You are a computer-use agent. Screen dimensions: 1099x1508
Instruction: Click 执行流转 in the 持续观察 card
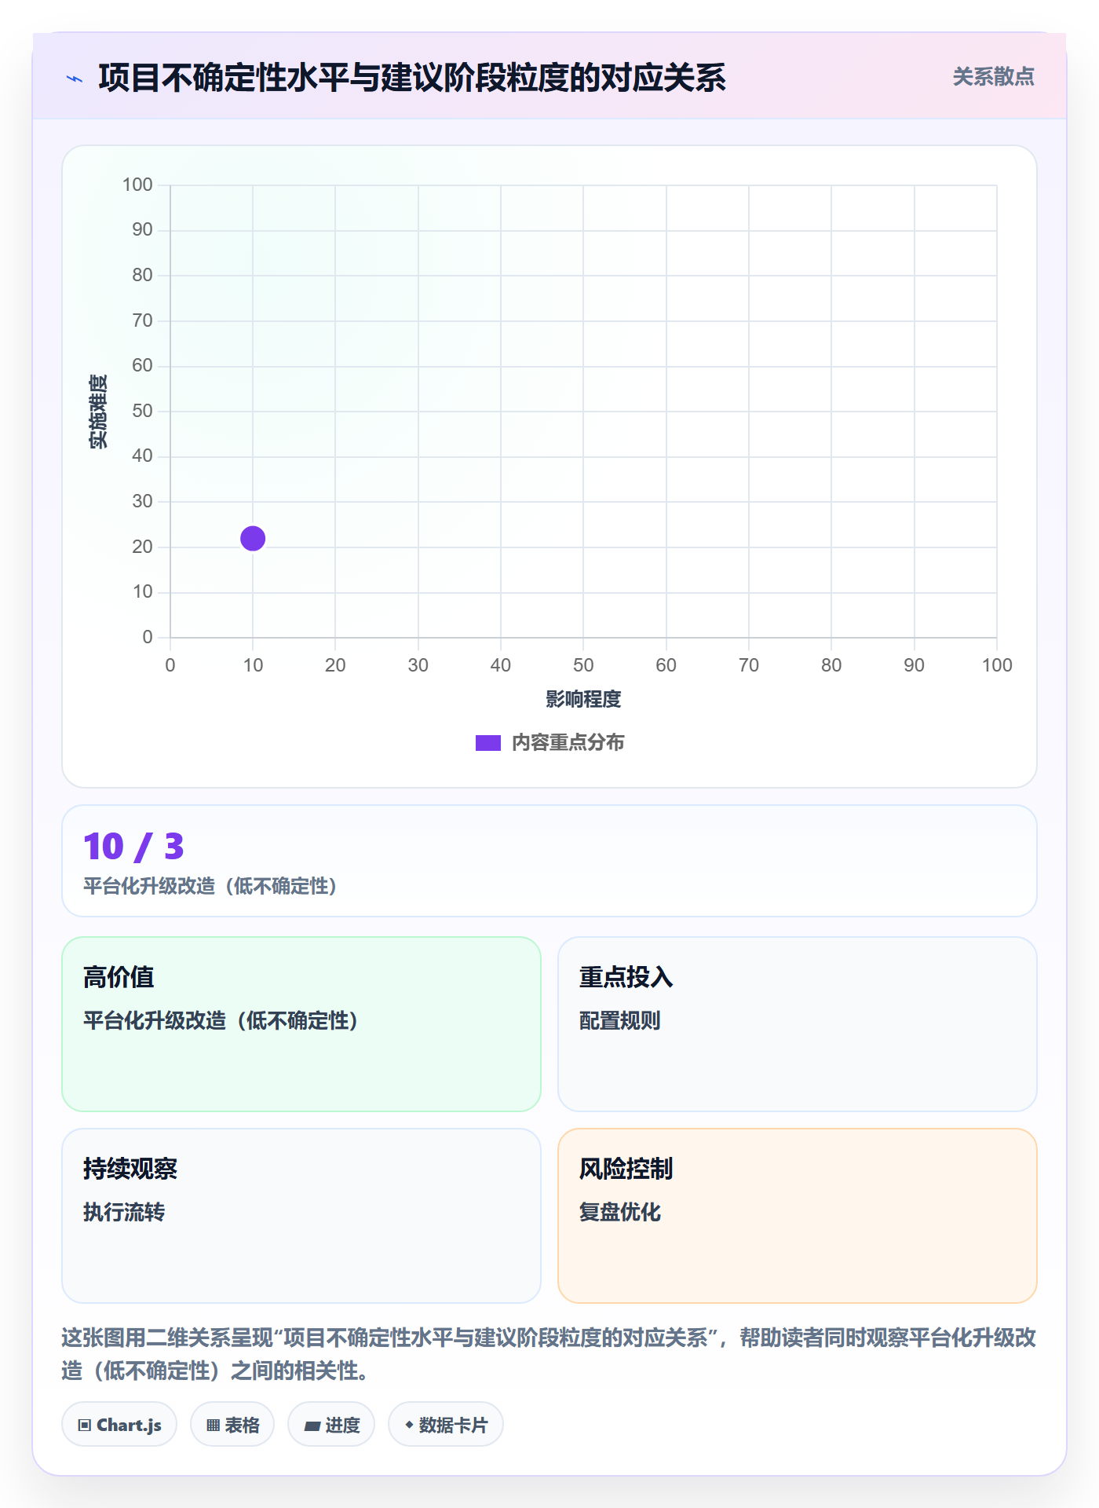124,1212
